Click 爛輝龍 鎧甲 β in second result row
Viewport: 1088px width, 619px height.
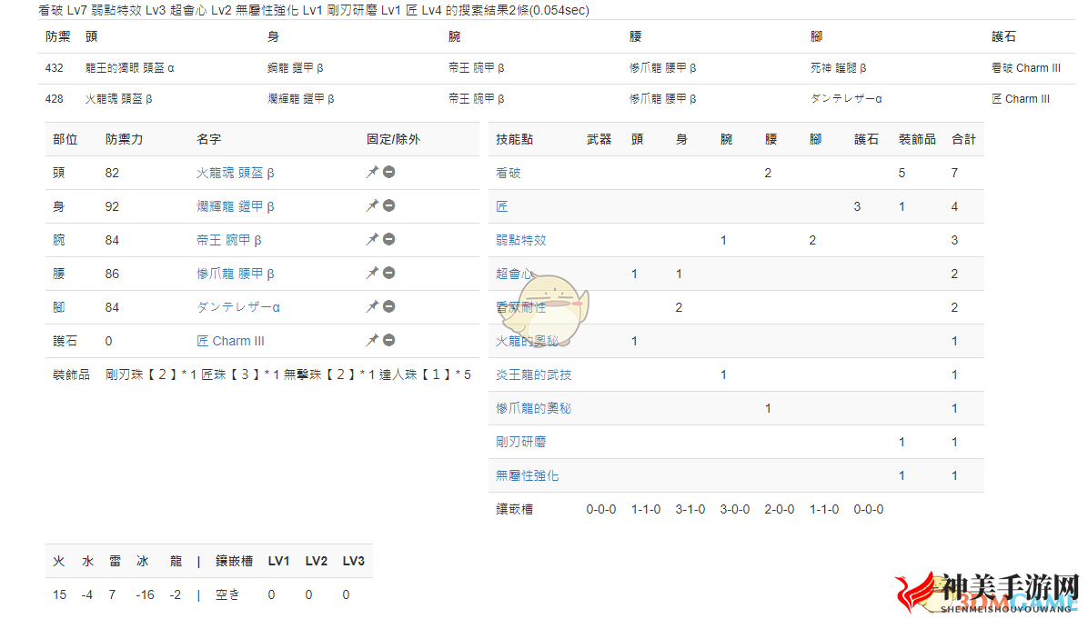pyautogui.click(x=301, y=99)
